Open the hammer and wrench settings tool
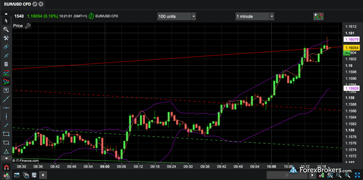This screenshot has width=363, height=180. pyautogui.click(x=6, y=38)
